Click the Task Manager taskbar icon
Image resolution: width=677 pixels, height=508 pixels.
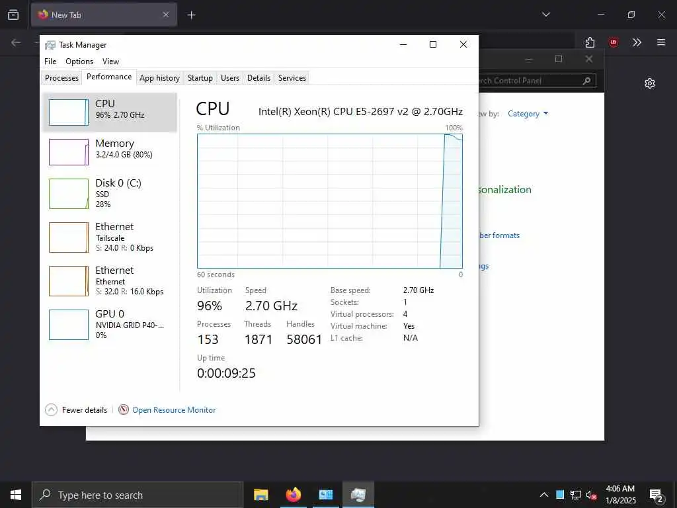358,495
